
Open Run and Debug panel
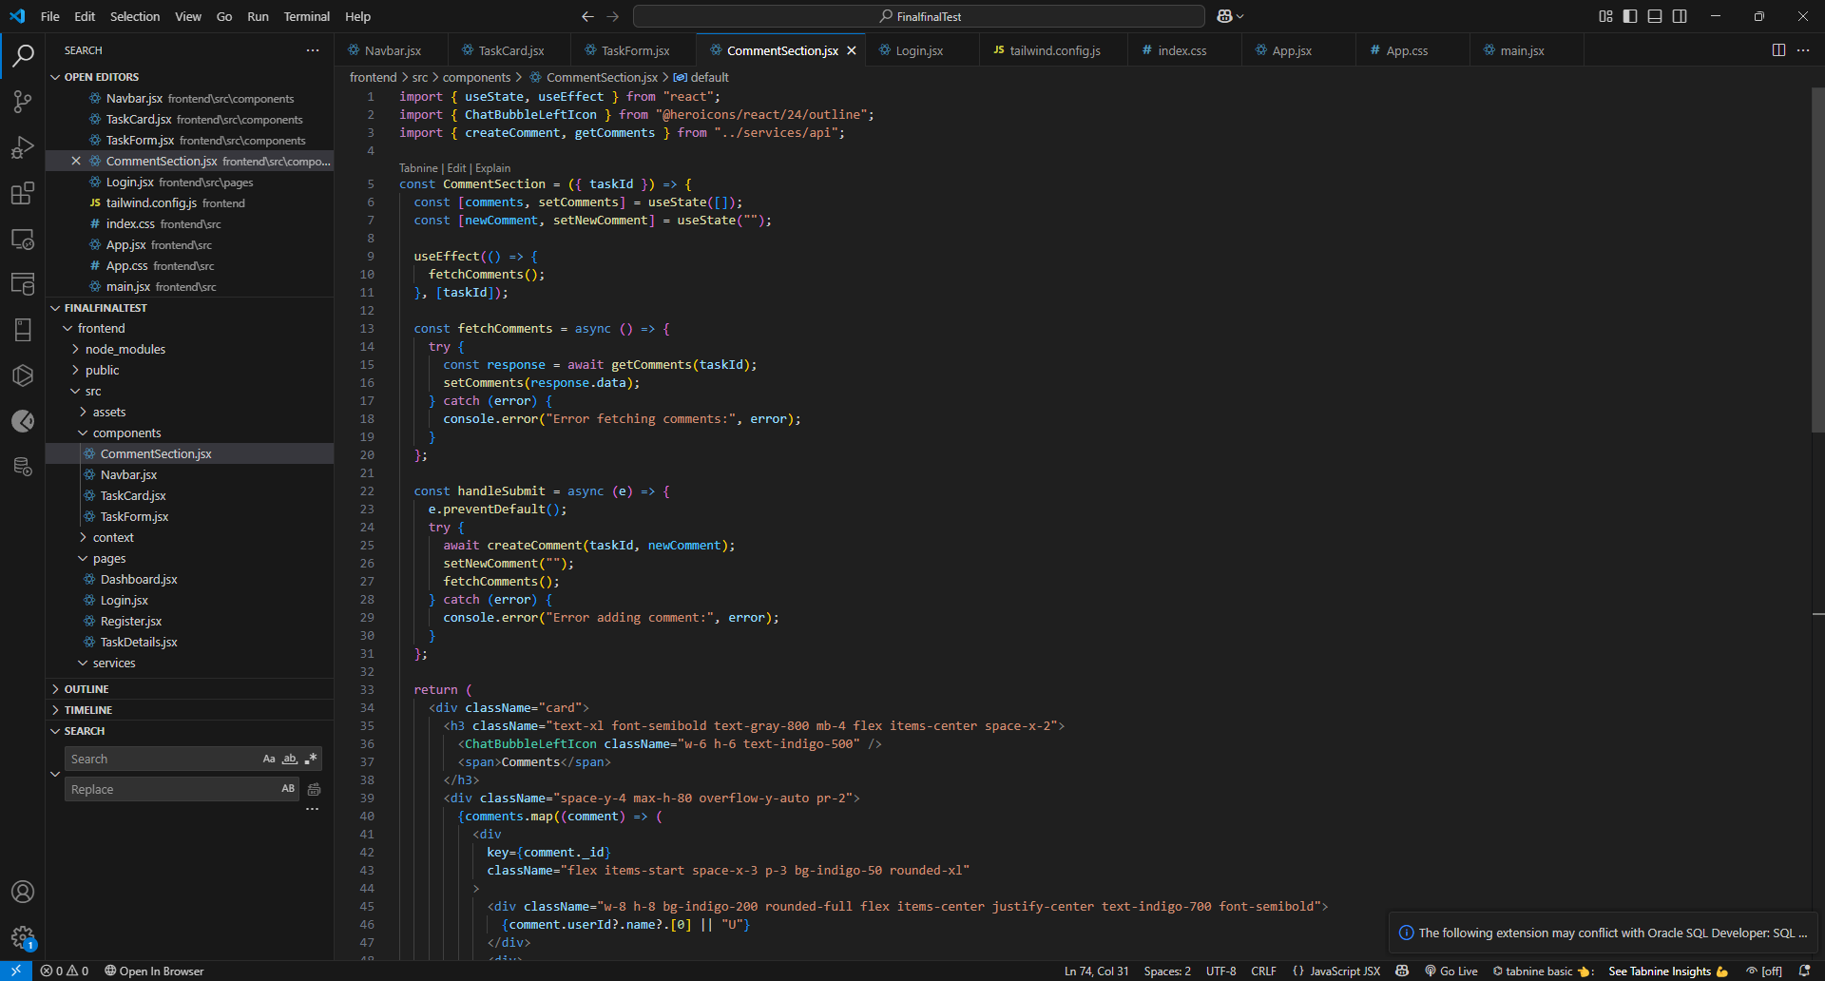[x=23, y=148]
